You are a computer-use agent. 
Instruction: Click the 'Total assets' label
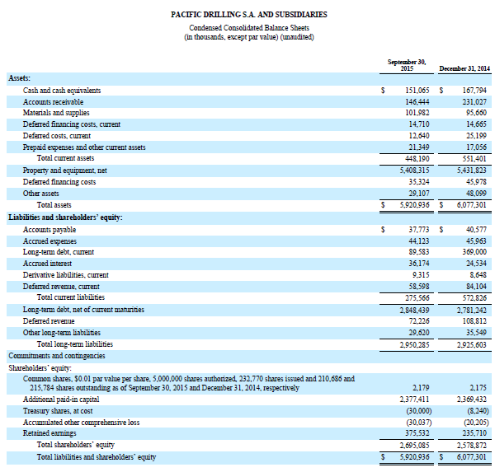click(x=54, y=205)
